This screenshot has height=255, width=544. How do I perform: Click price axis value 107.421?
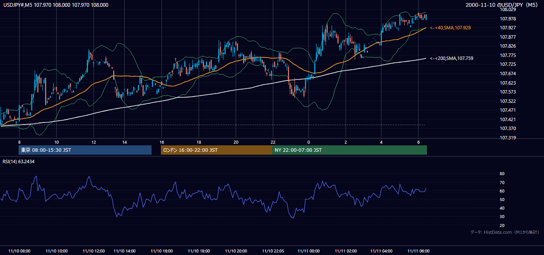[508, 119]
